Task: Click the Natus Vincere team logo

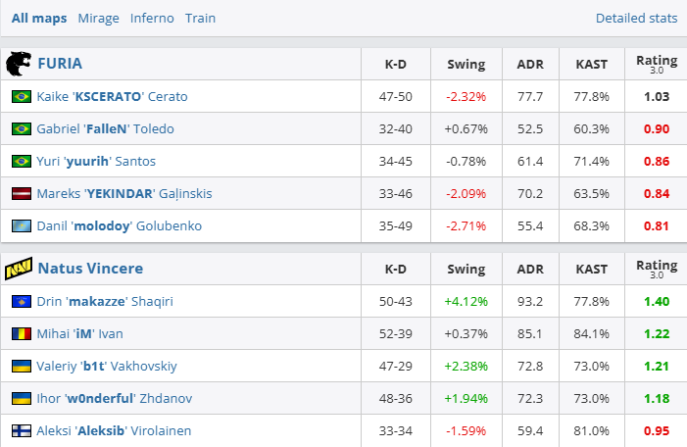Action: [18, 268]
